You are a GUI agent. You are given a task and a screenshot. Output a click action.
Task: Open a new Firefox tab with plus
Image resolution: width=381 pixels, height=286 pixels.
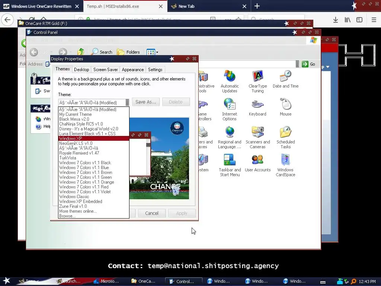(x=257, y=6)
